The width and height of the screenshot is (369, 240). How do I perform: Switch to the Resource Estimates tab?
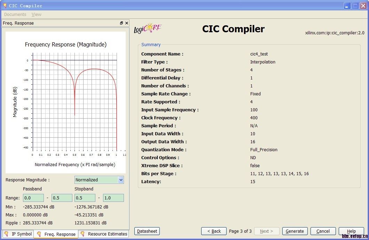[103, 234]
